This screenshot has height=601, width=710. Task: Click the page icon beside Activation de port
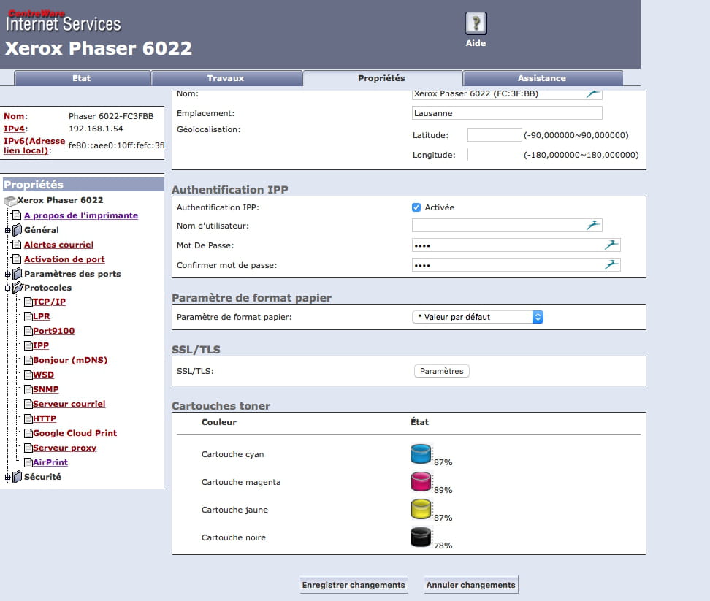click(17, 259)
